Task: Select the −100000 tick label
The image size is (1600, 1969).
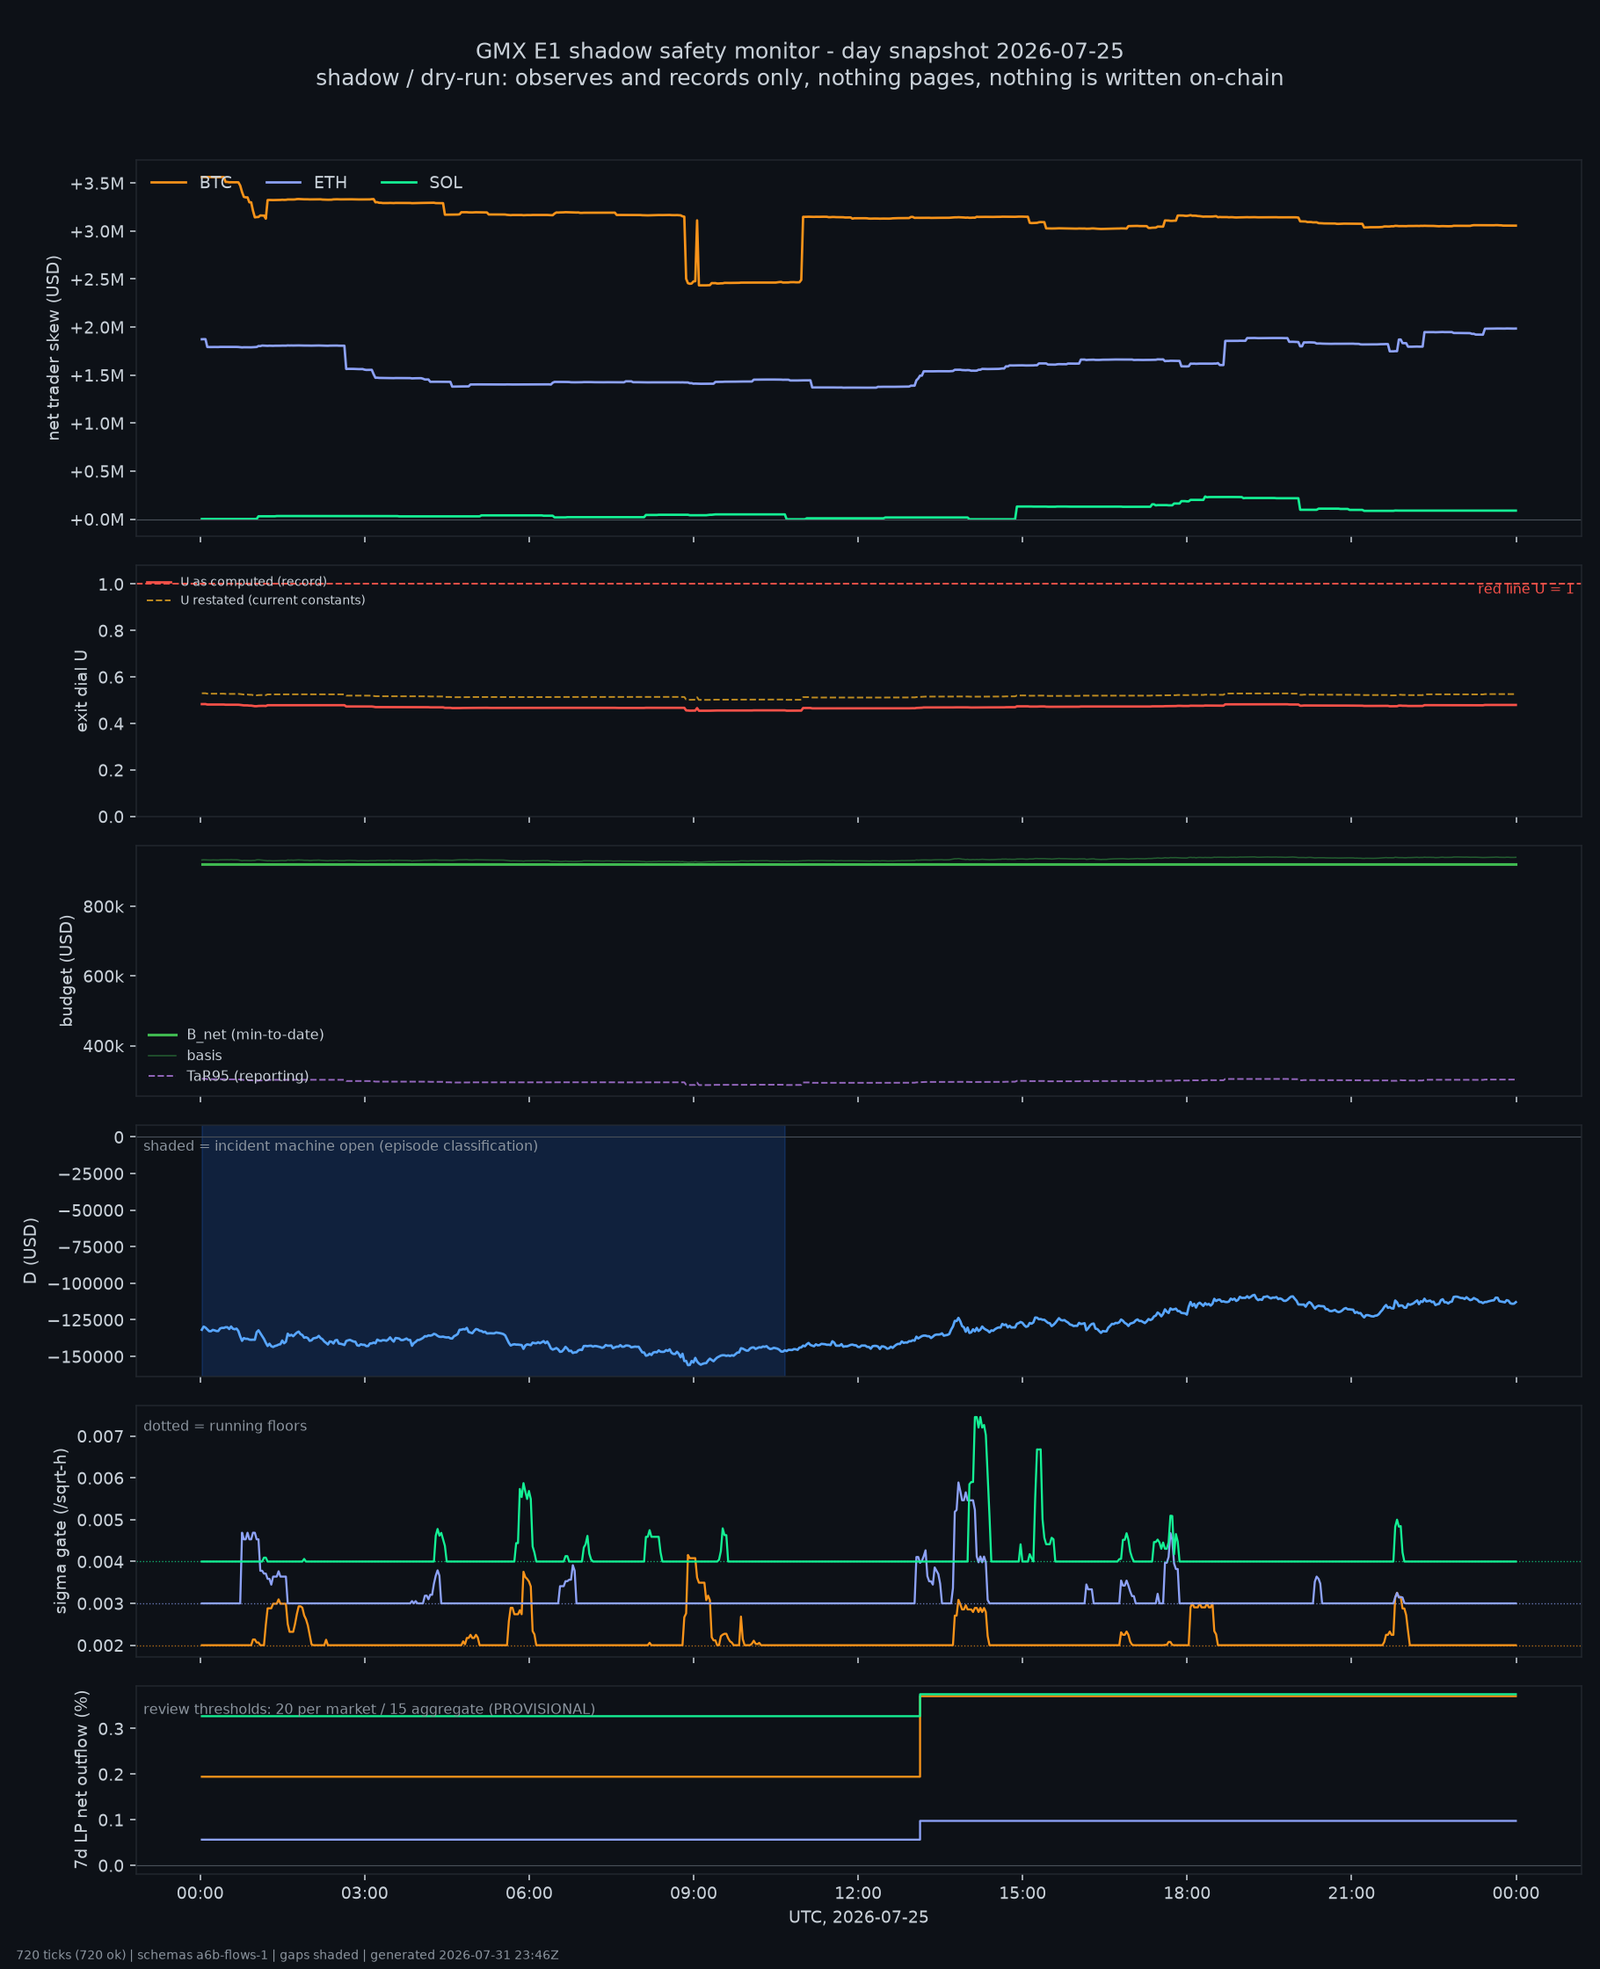Action: point(87,1283)
